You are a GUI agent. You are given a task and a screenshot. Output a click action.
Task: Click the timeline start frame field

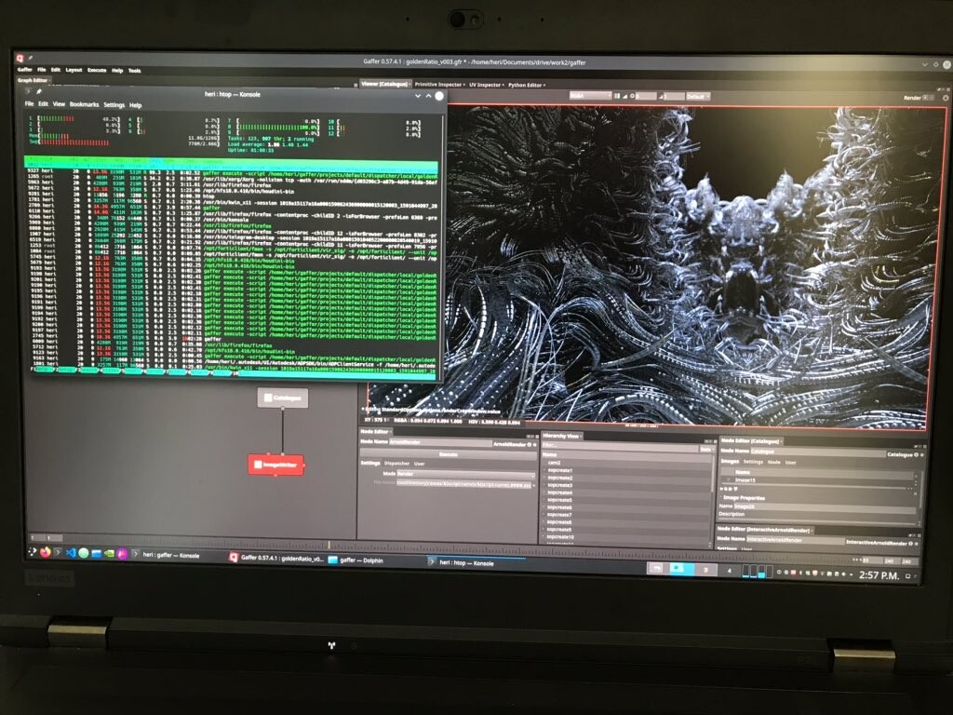coord(37,537)
